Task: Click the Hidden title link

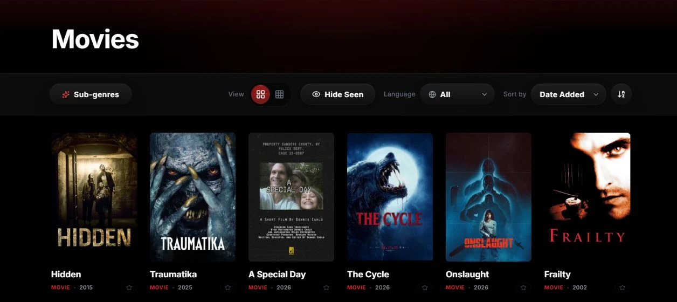Action: click(66, 274)
